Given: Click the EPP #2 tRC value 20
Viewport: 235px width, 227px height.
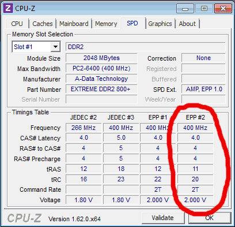Looking at the screenshot, I should pos(195,179).
